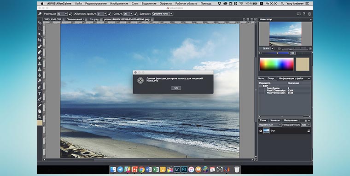This screenshot has height=176, width=350.
Task: Select the Rectangular Selection tool
Action: (40, 28)
